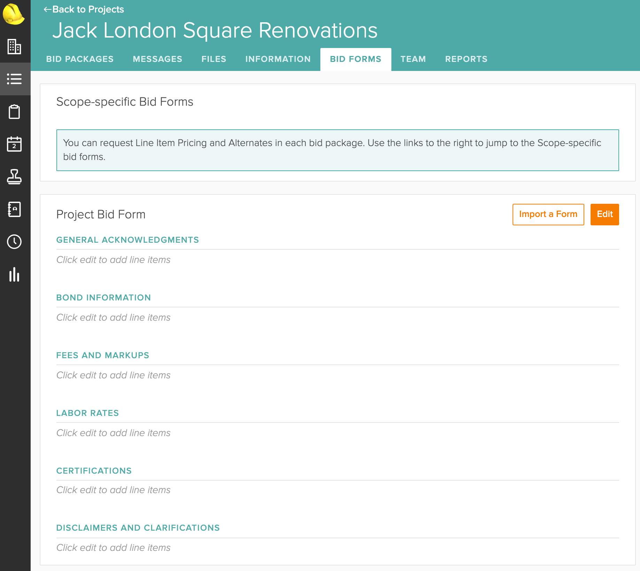The height and width of the screenshot is (571, 640).
Task: Switch to the Files tab
Action: pyautogui.click(x=214, y=59)
